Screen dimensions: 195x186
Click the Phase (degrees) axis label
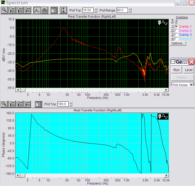(4, 145)
